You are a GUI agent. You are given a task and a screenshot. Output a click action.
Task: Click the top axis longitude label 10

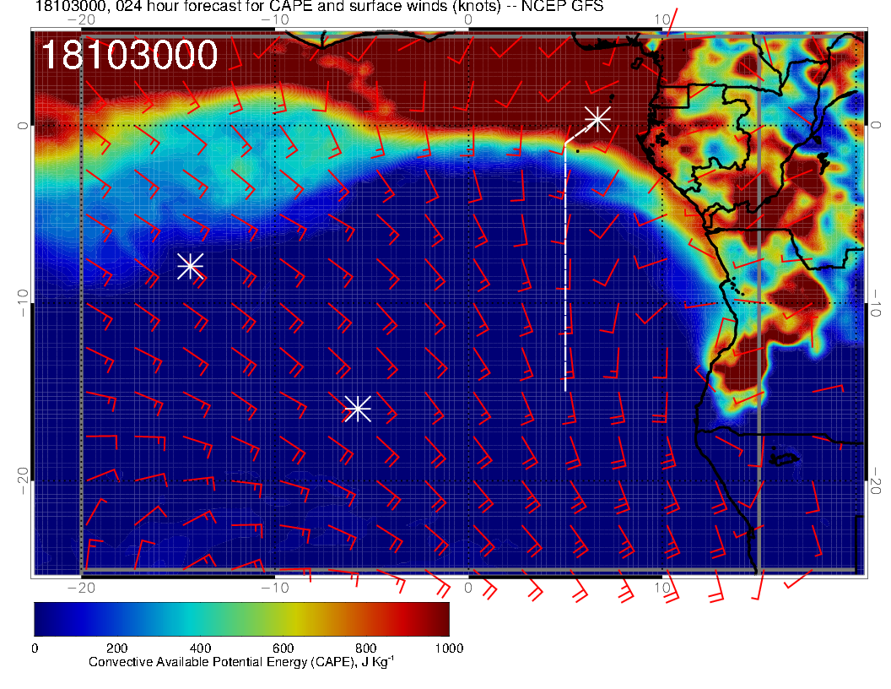coord(662,19)
